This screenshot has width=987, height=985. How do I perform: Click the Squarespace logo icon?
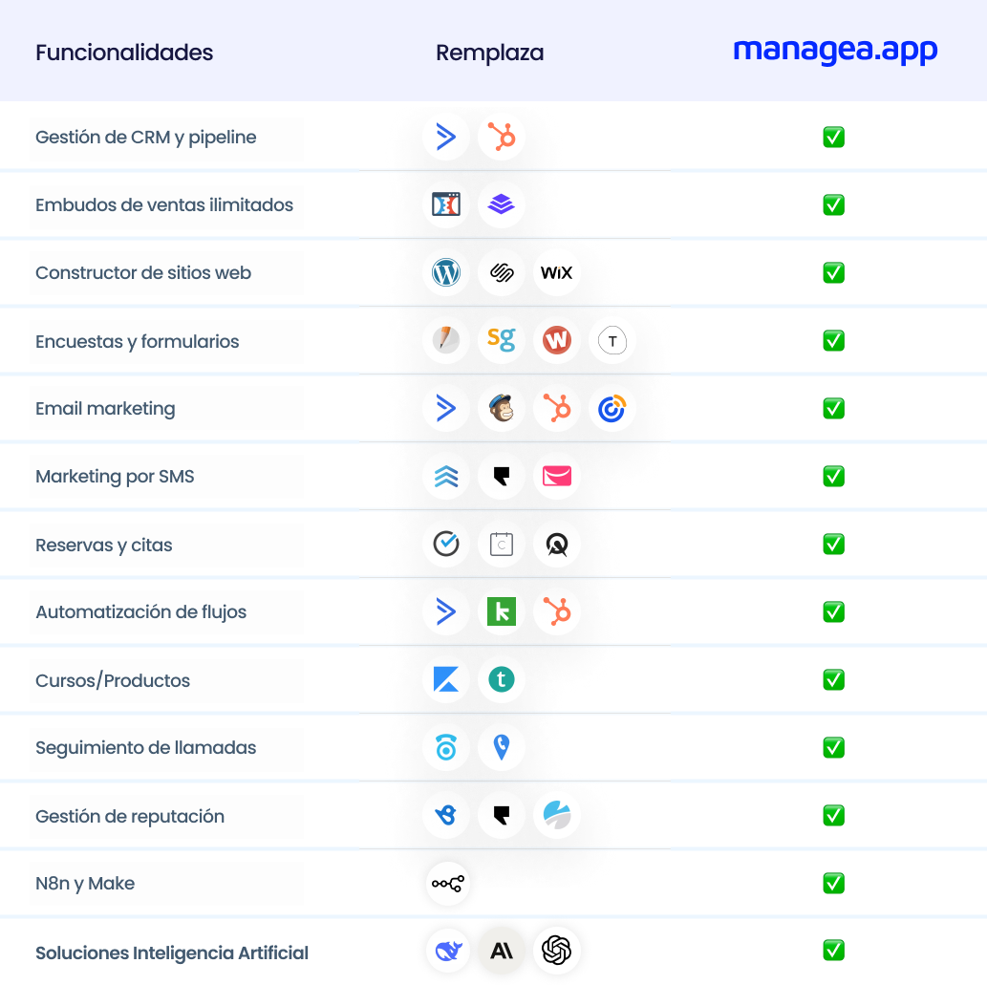point(501,272)
